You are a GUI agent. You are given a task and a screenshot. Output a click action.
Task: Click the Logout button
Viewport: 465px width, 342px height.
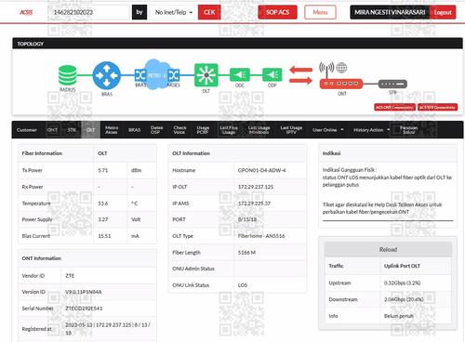pyautogui.click(x=443, y=12)
